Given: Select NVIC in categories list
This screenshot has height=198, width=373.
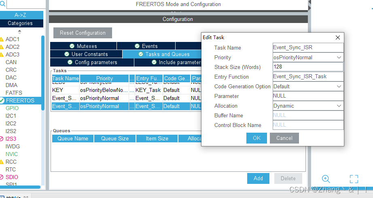Looking at the screenshot, I should (12, 154).
